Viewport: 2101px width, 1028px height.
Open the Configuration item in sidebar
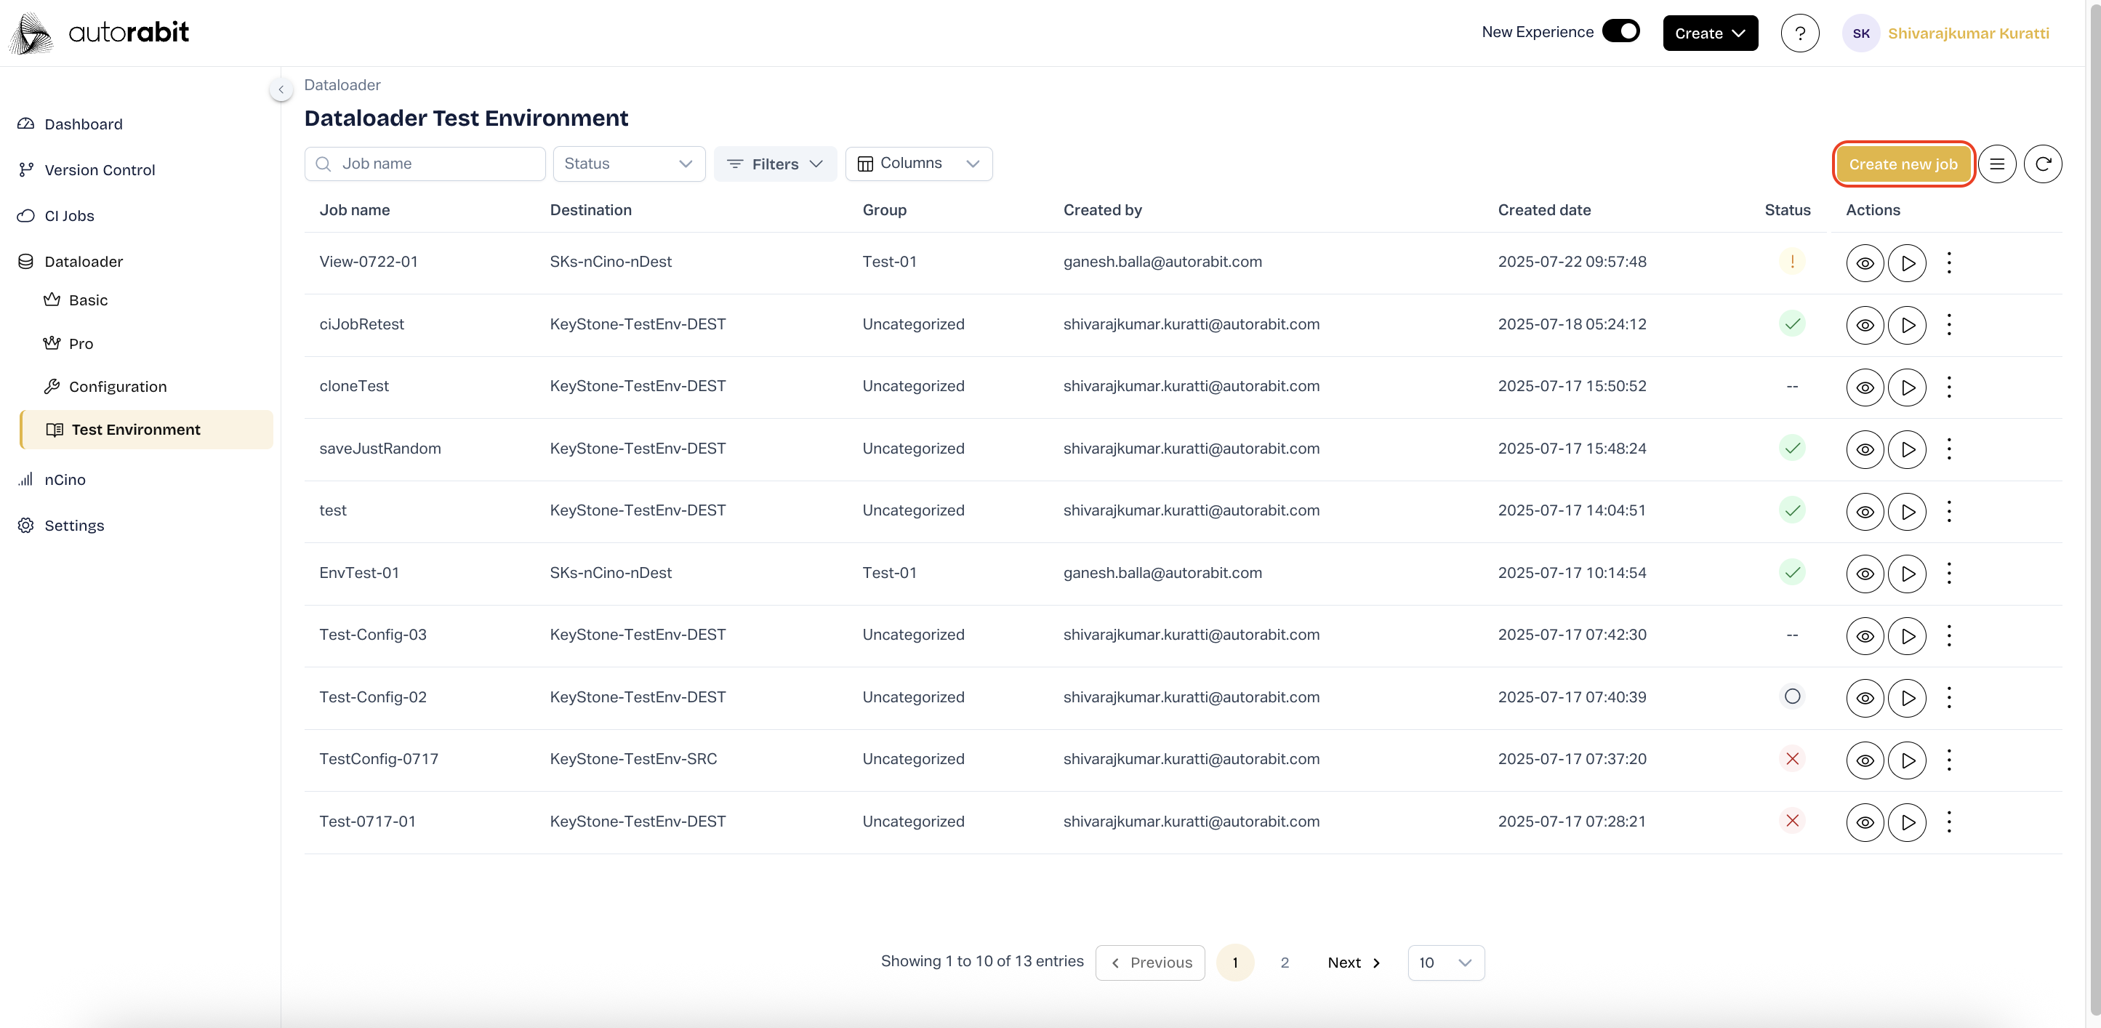point(118,387)
